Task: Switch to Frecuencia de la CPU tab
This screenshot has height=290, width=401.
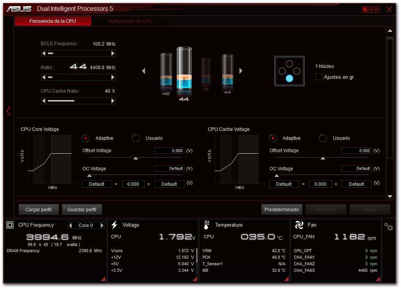Action: click(53, 21)
